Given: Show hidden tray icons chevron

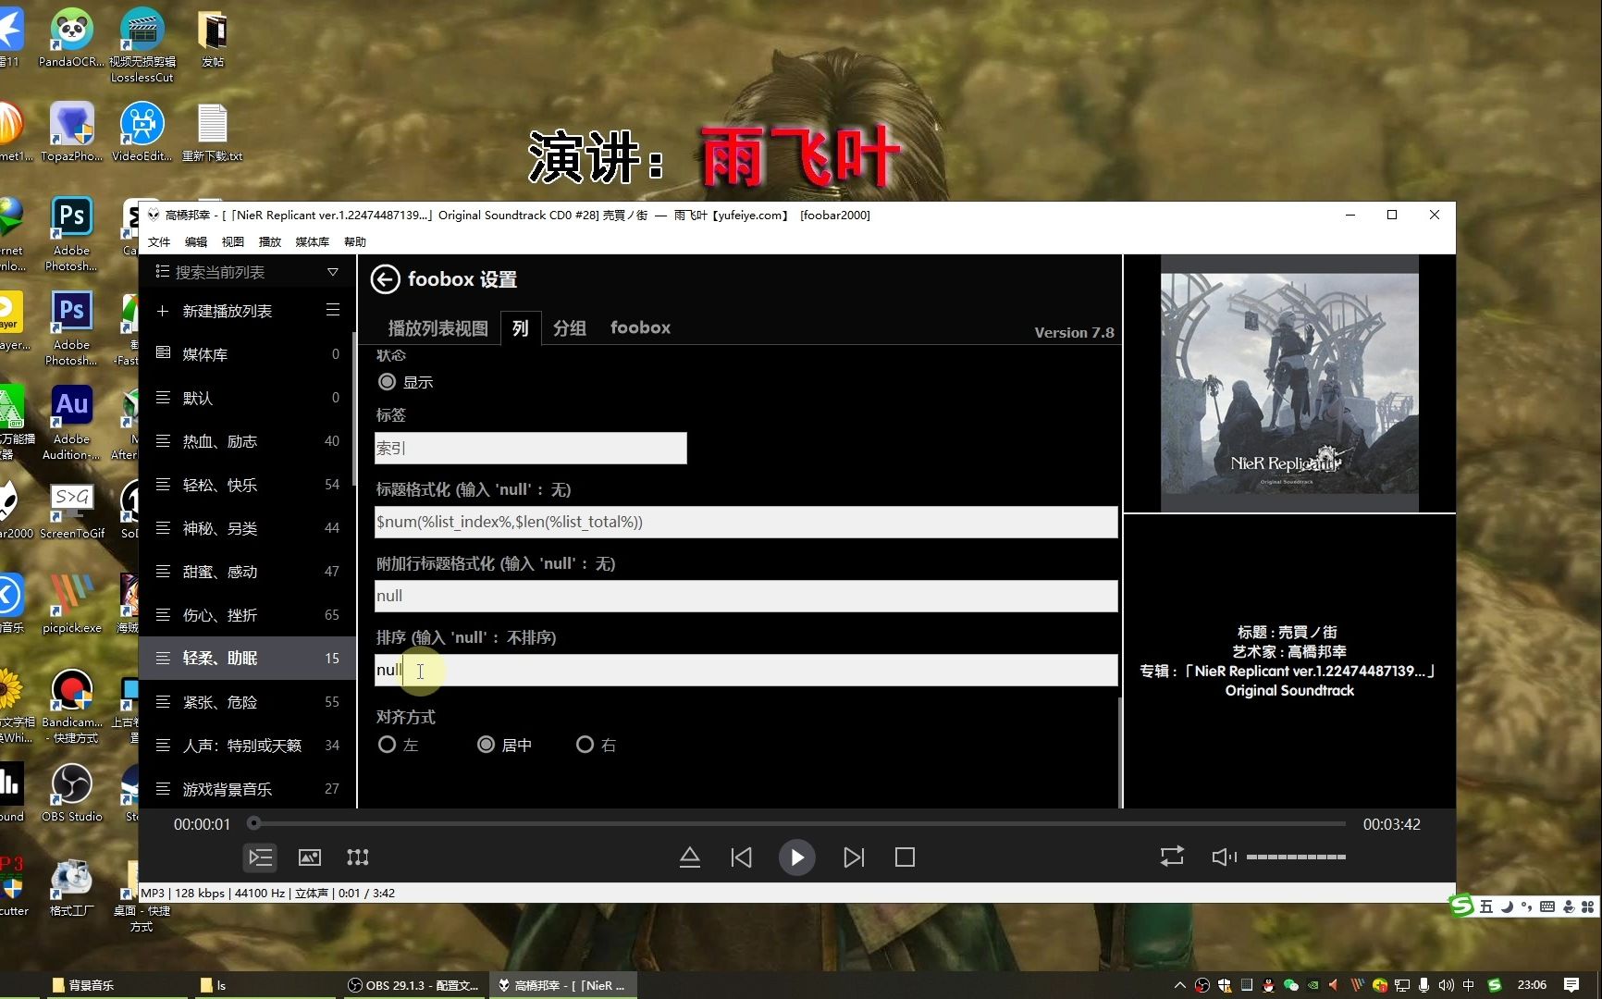Looking at the screenshot, I should pos(1179,985).
